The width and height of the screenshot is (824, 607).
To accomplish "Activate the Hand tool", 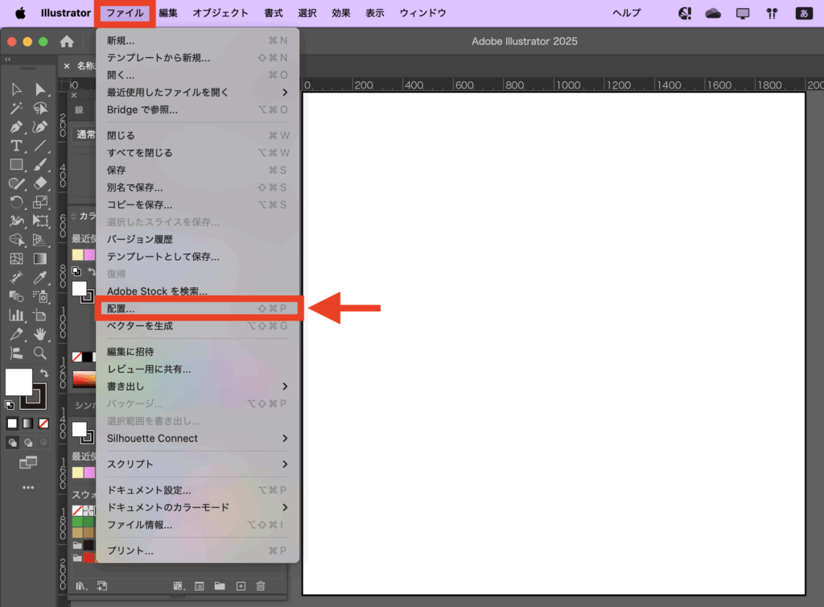I will (x=40, y=334).
